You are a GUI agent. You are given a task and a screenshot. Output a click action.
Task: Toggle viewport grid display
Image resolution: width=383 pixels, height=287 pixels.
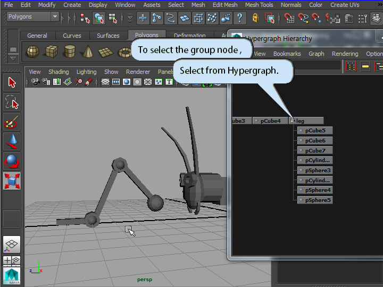(105, 82)
